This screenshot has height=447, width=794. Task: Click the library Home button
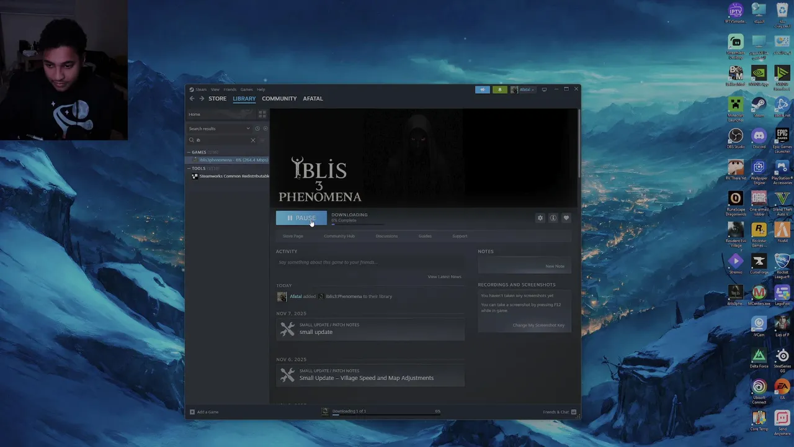(x=221, y=114)
